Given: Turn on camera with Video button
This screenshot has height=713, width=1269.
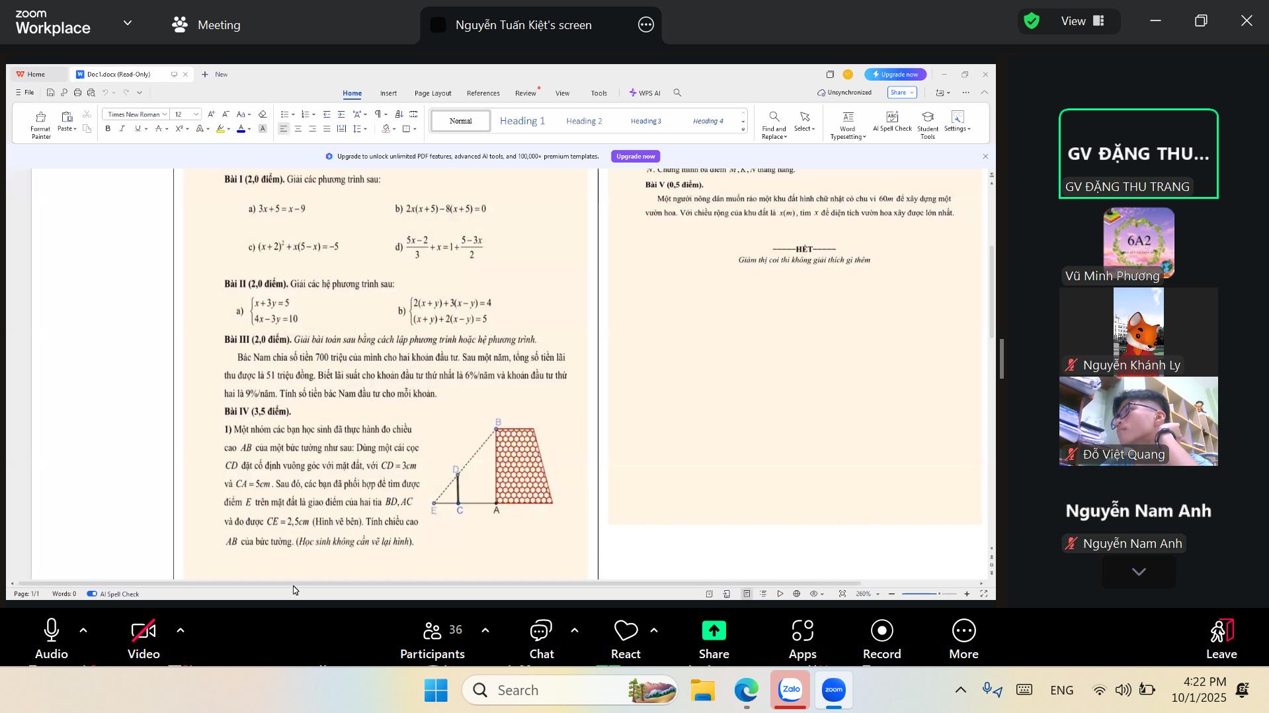Looking at the screenshot, I should tap(143, 639).
